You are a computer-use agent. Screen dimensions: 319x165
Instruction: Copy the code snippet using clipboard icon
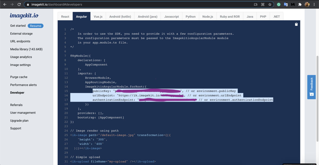pos(296,24)
